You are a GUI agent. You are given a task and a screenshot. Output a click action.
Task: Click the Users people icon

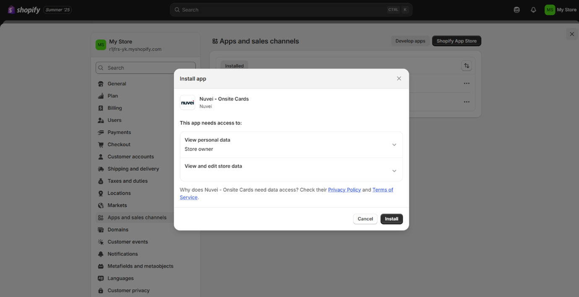click(x=101, y=120)
